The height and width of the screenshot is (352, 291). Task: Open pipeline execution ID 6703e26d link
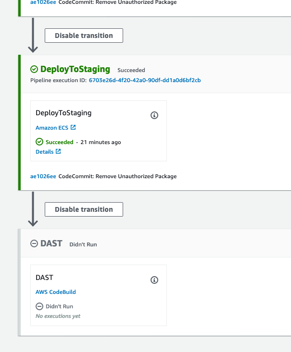click(145, 80)
